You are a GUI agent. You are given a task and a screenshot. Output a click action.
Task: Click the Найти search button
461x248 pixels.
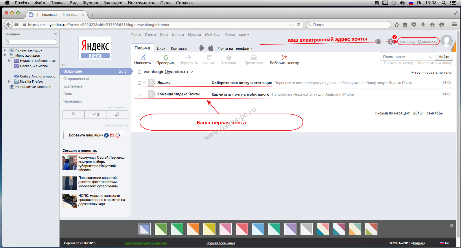[x=444, y=57]
